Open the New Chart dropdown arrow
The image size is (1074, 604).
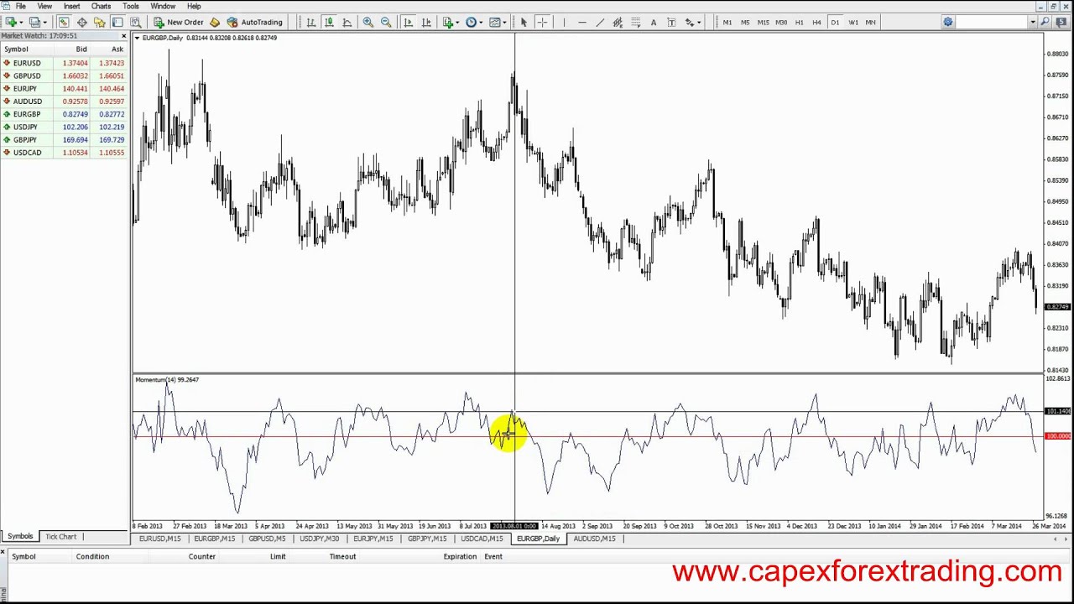(x=20, y=22)
